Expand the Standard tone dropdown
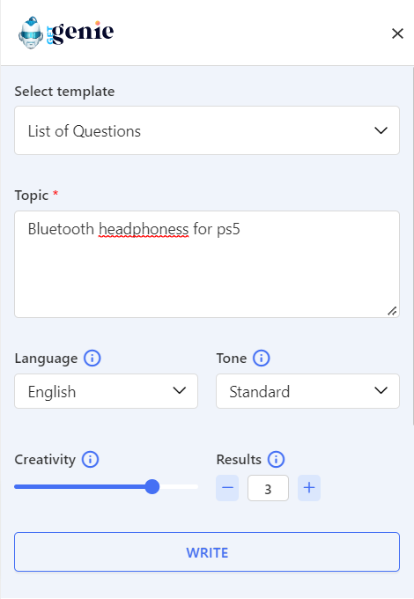The width and height of the screenshot is (414, 599). (307, 391)
